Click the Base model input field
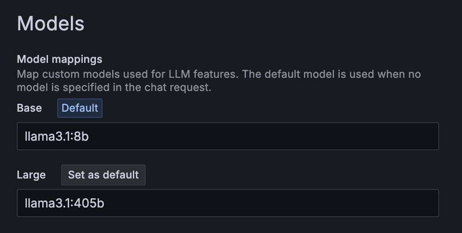 (x=227, y=136)
